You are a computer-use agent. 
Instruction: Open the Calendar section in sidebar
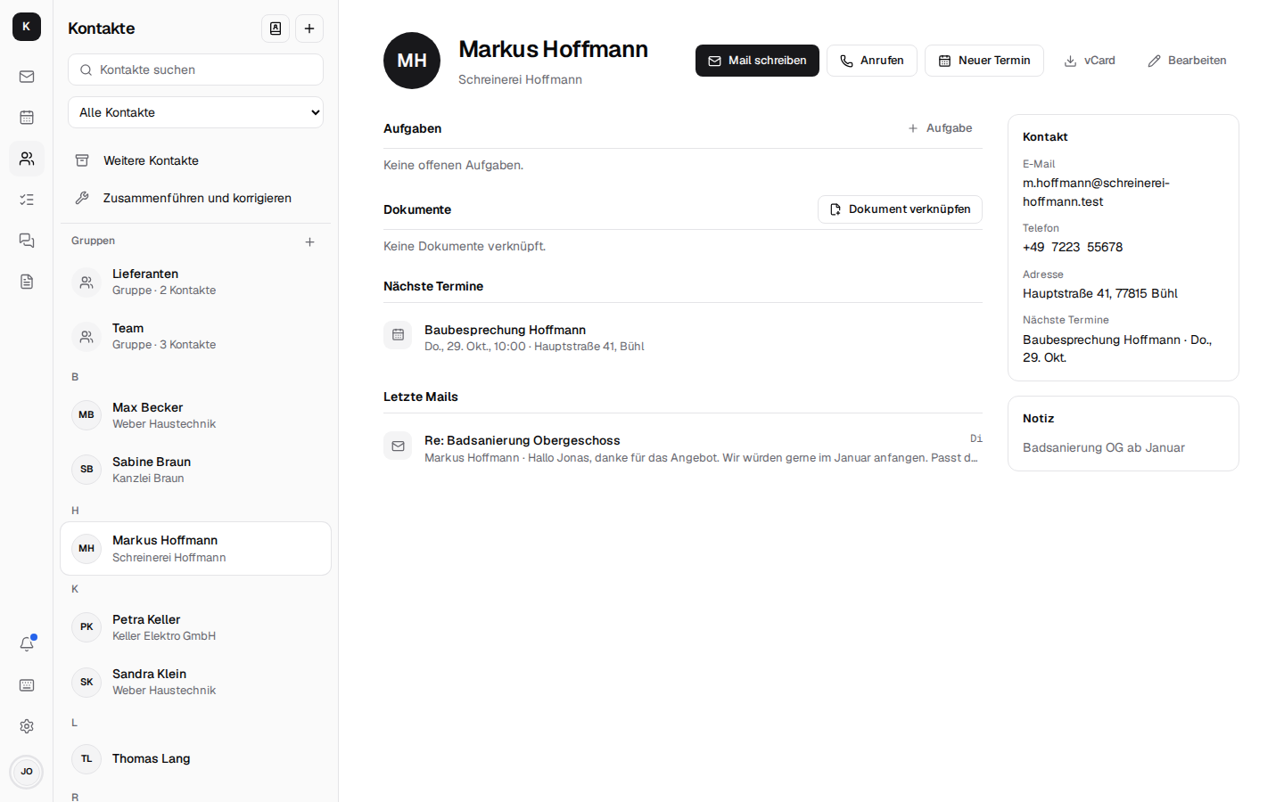point(27,118)
